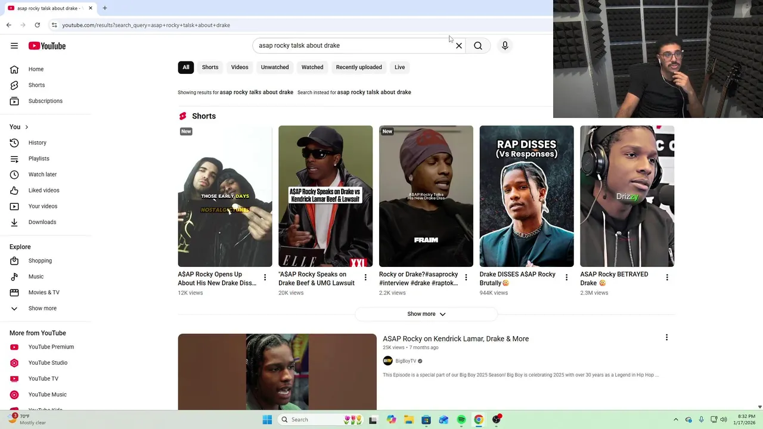The width and height of the screenshot is (763, 429).
Task: Go back in browser
Action: pyautogui.click(x=8, y=25)
